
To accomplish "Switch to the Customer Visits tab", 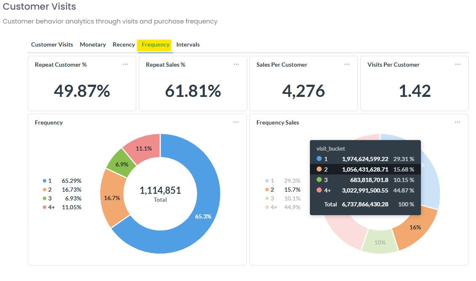I will (x=52, y=44).
